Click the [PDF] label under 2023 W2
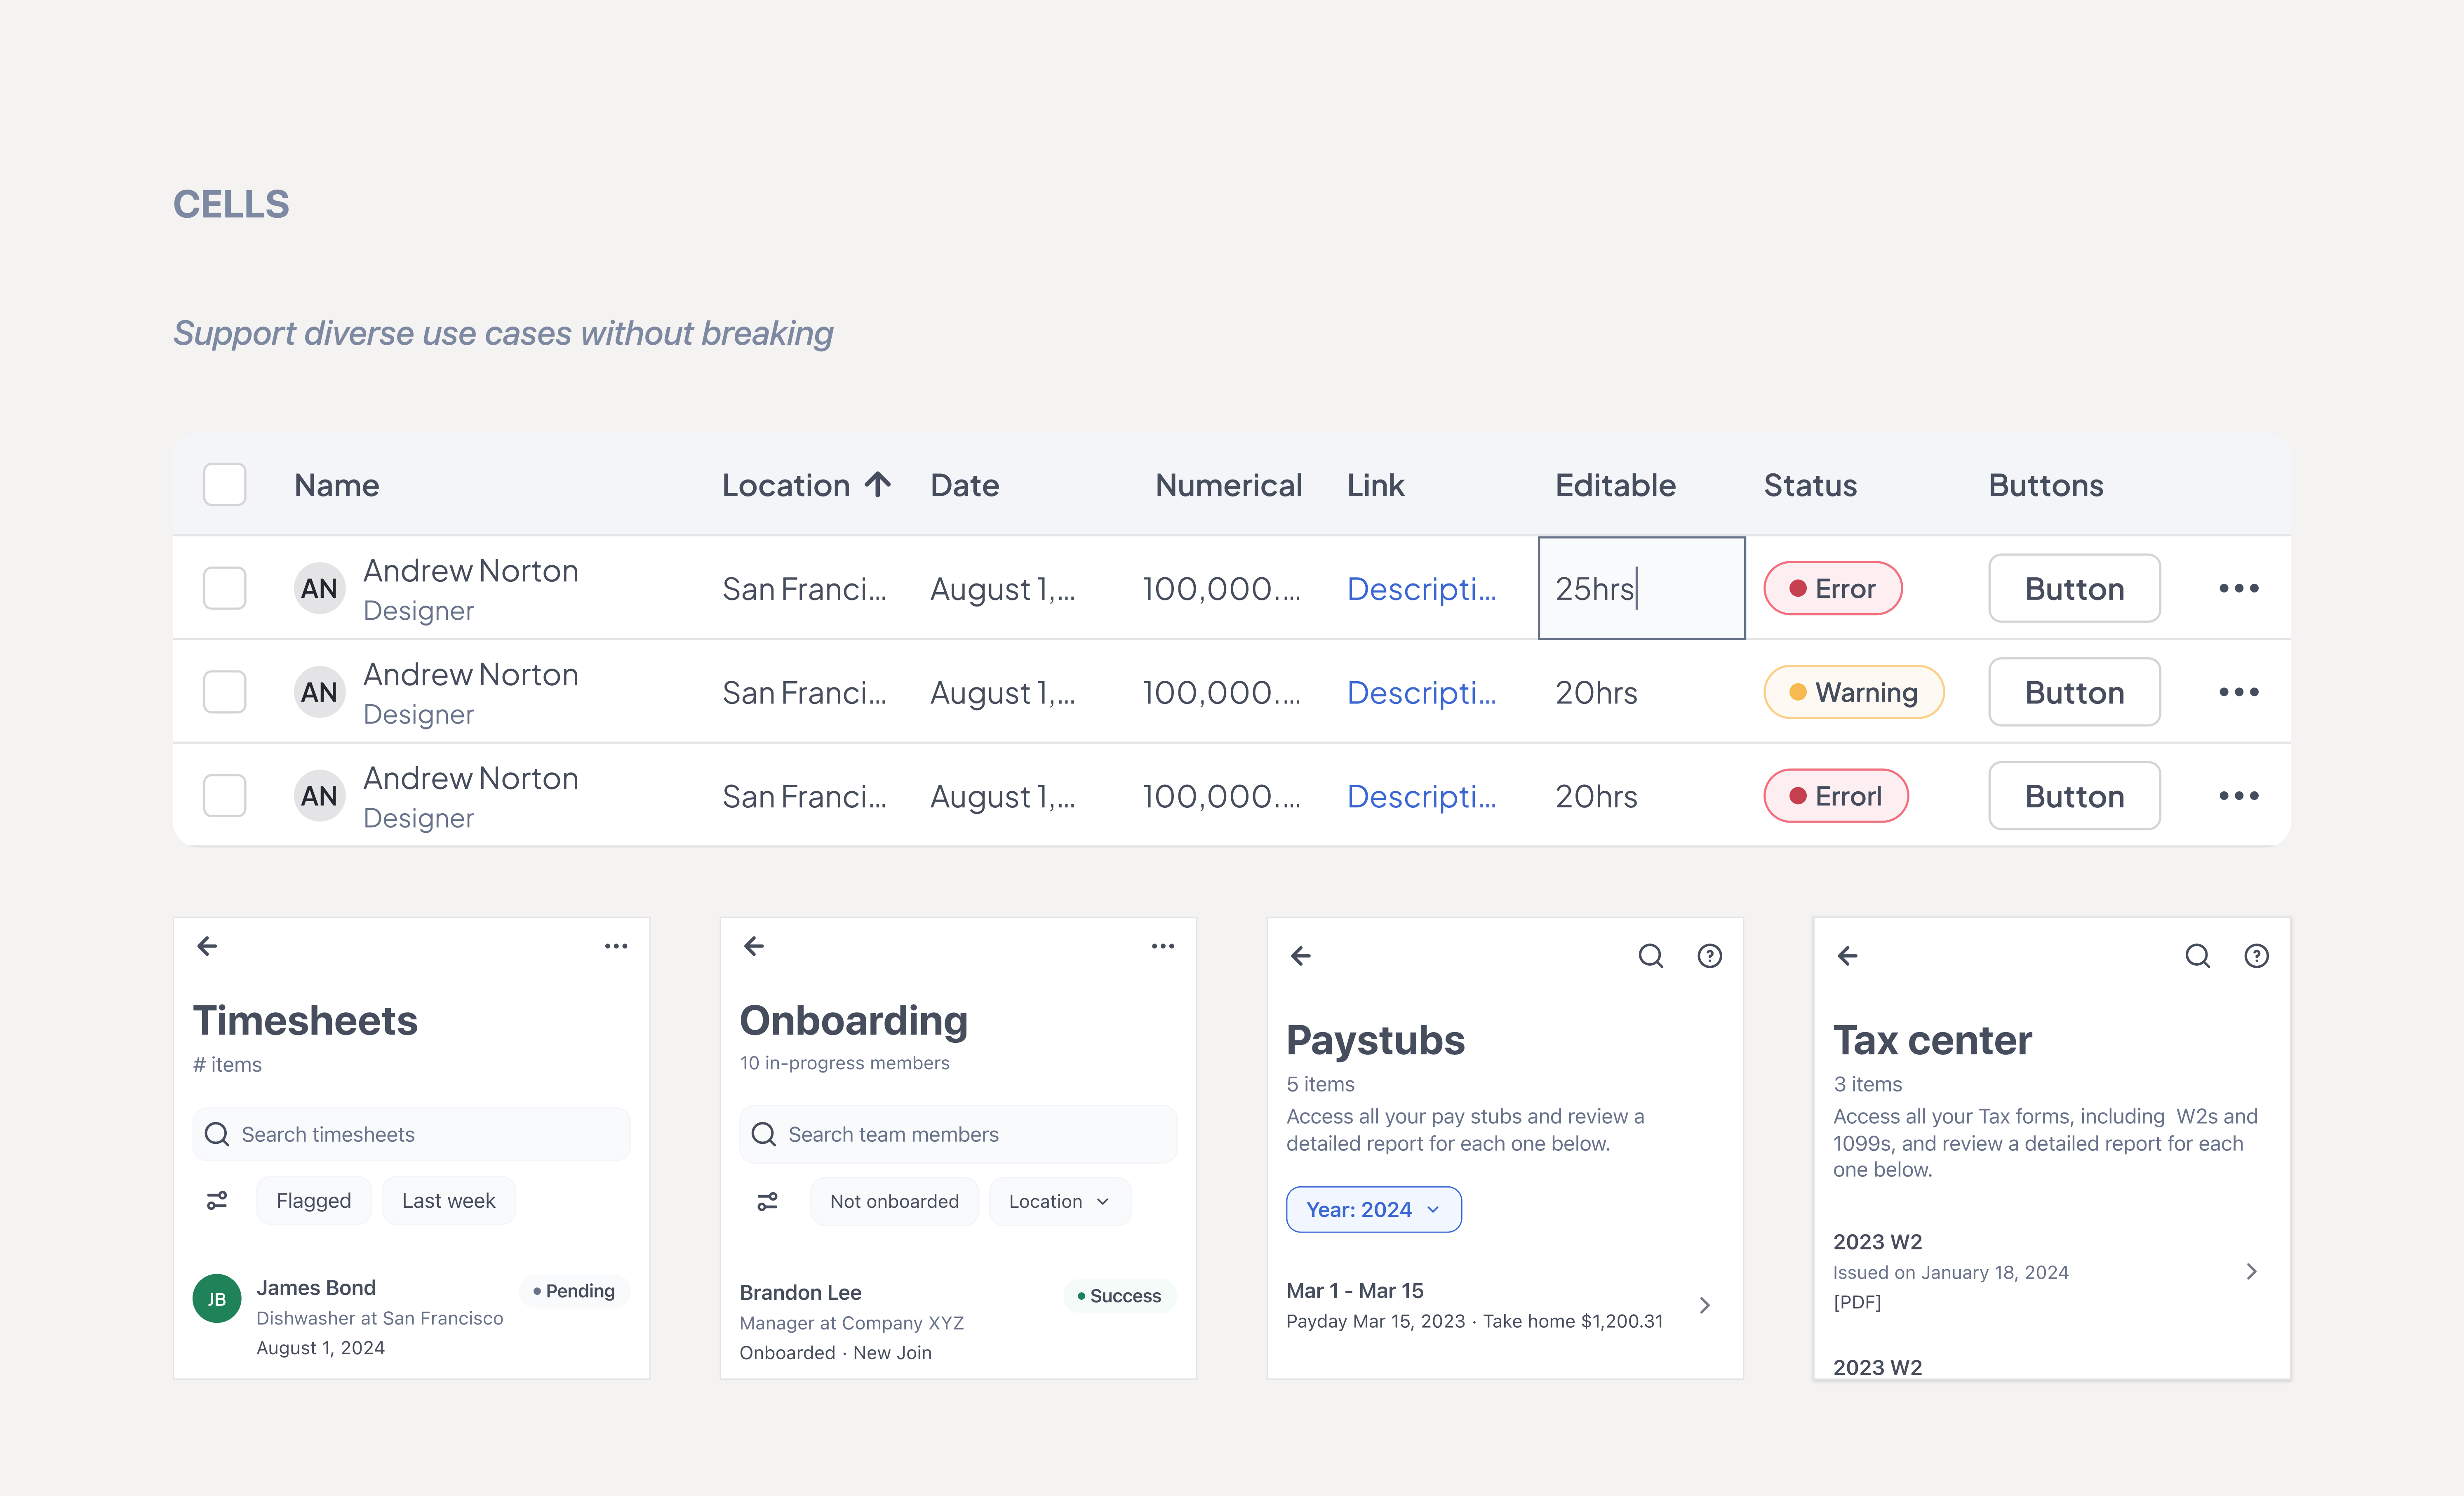This screenshot has width=2464, height=1496. [1857, 1302]
